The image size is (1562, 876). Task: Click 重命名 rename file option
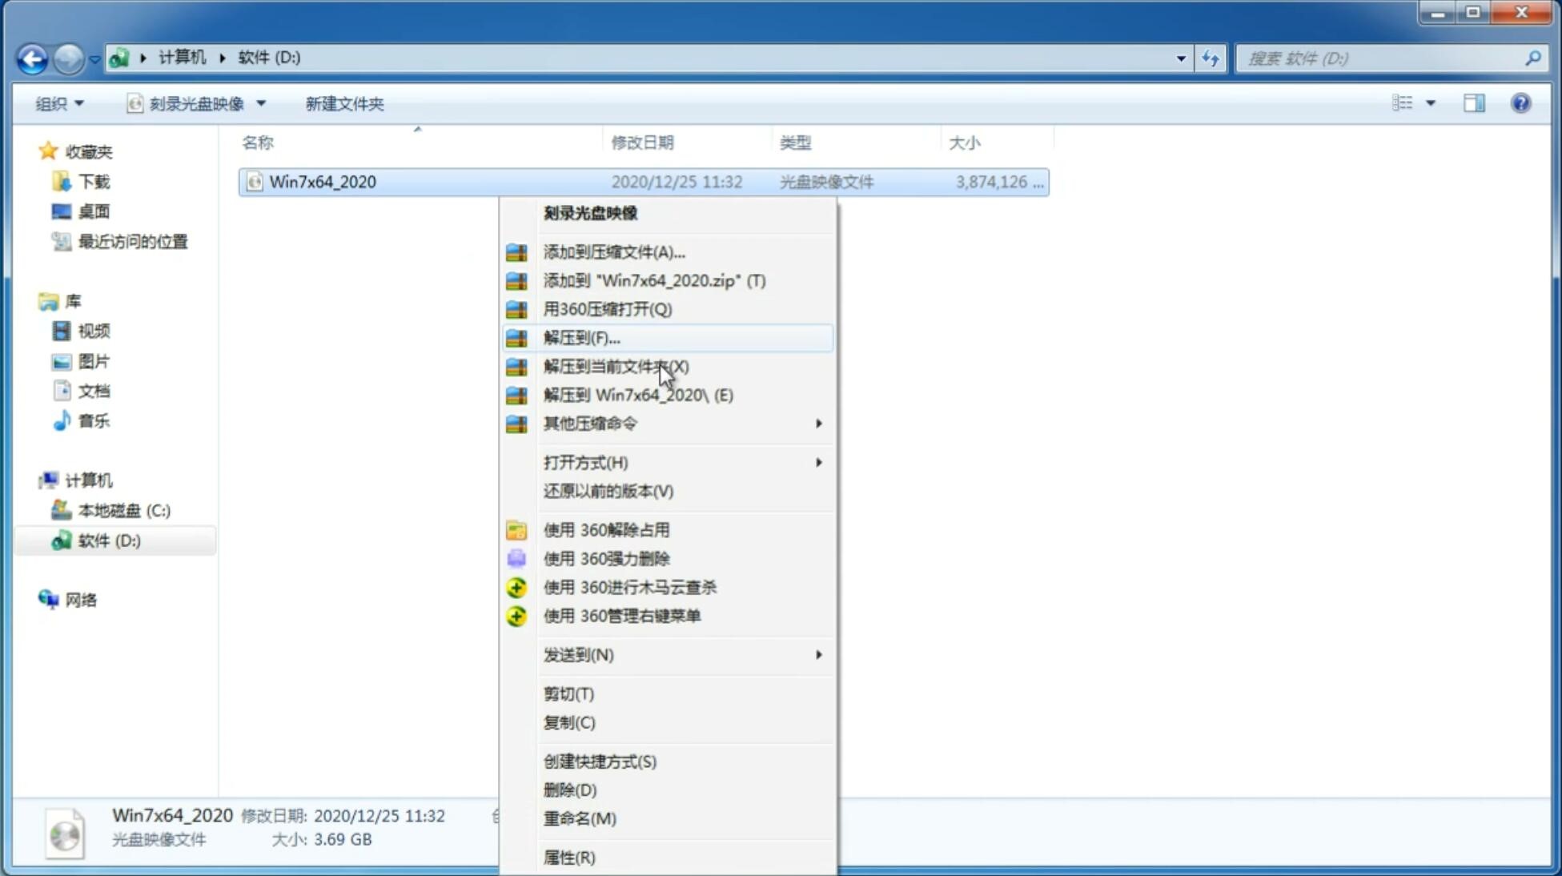click(580, 818)
